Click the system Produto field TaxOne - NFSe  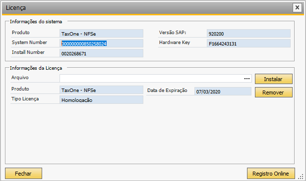tap(101, 34)
